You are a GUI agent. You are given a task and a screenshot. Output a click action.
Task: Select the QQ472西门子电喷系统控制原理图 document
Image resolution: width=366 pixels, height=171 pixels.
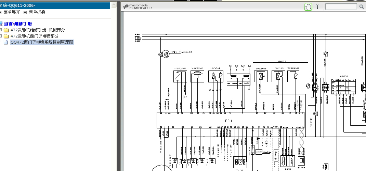coord(42,42)
